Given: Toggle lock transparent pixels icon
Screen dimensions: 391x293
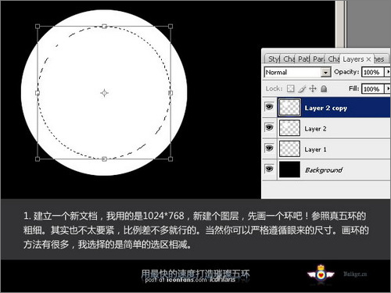Looking at the screenshot, I should click(290, 89).
